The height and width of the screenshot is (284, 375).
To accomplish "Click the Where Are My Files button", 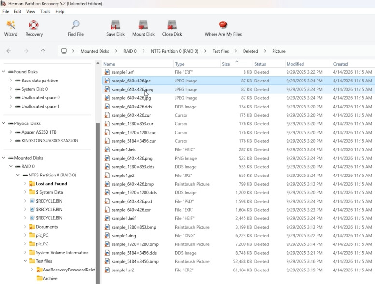I will (x=223, y=28).
